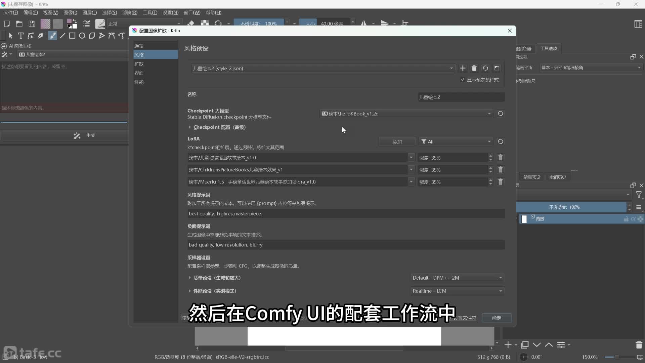
Task: Refresh the LoRA list
Action: point(501,142)
